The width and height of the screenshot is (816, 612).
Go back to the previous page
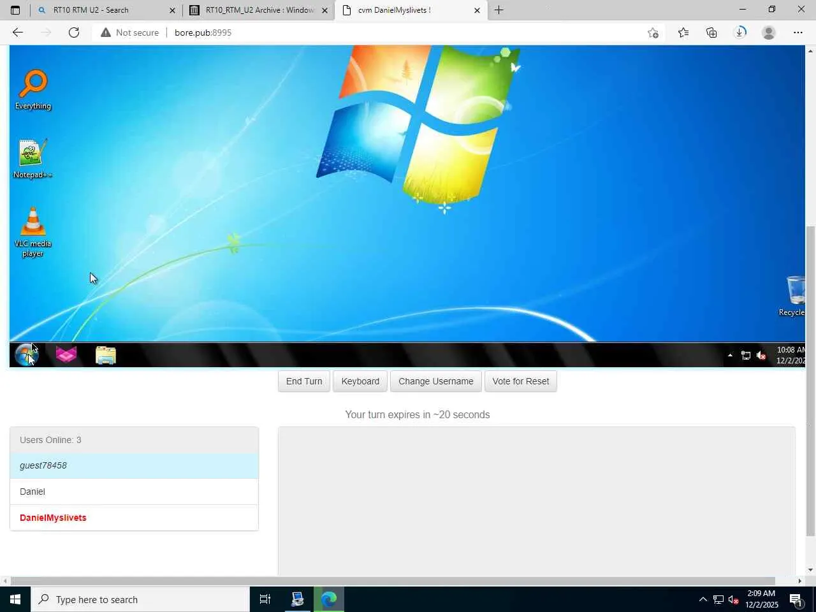point(18,33)
